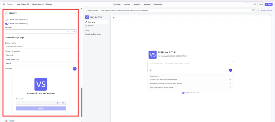This screenshot has height=122, width=275.
Task: Send message with purple arrow button
Action: [230, 70]
